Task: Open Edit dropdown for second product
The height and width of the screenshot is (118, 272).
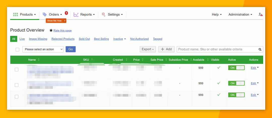Action: click(x=255, y=83)
